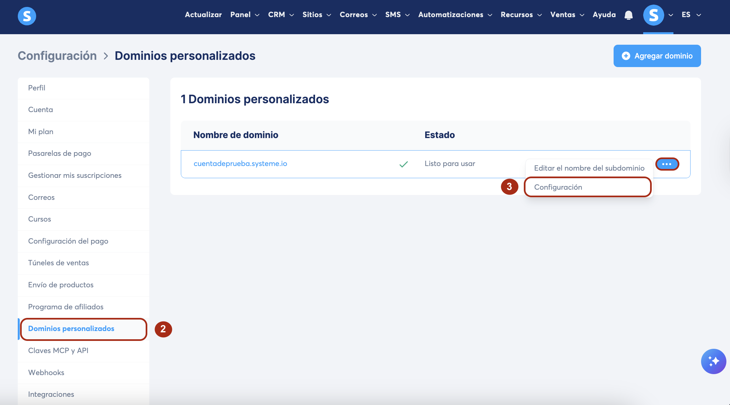Click the profile avatar in navbar
730x405 pixels.
[653, 15]
